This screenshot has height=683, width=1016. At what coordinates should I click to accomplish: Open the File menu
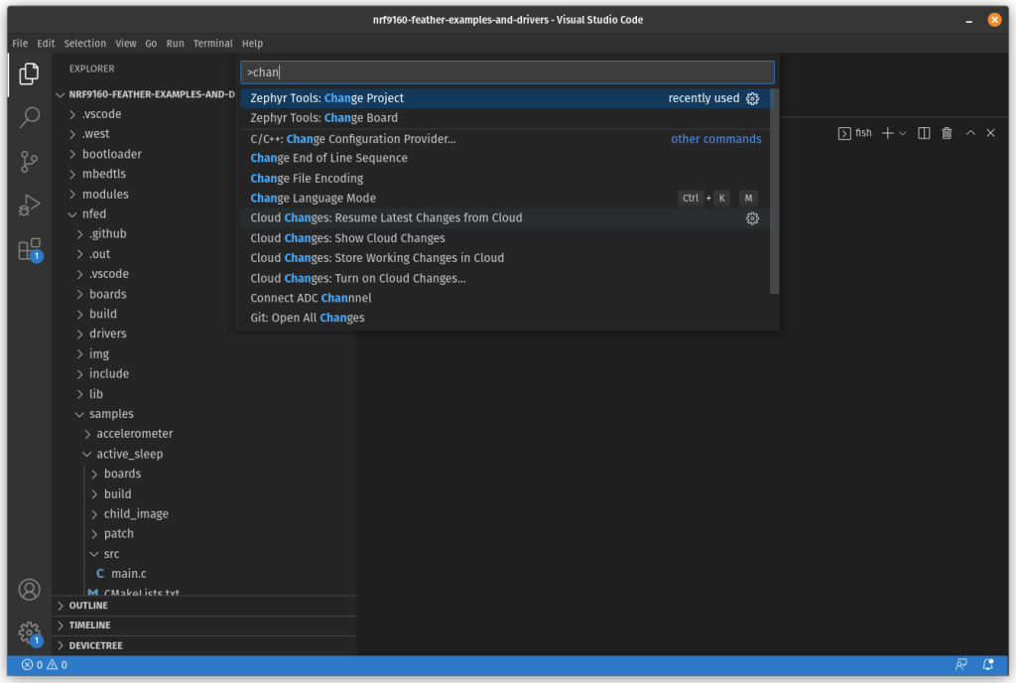pos(20,44)
